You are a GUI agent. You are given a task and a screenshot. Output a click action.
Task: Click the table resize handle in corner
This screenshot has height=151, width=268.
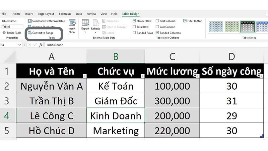(x=262, y=136)
